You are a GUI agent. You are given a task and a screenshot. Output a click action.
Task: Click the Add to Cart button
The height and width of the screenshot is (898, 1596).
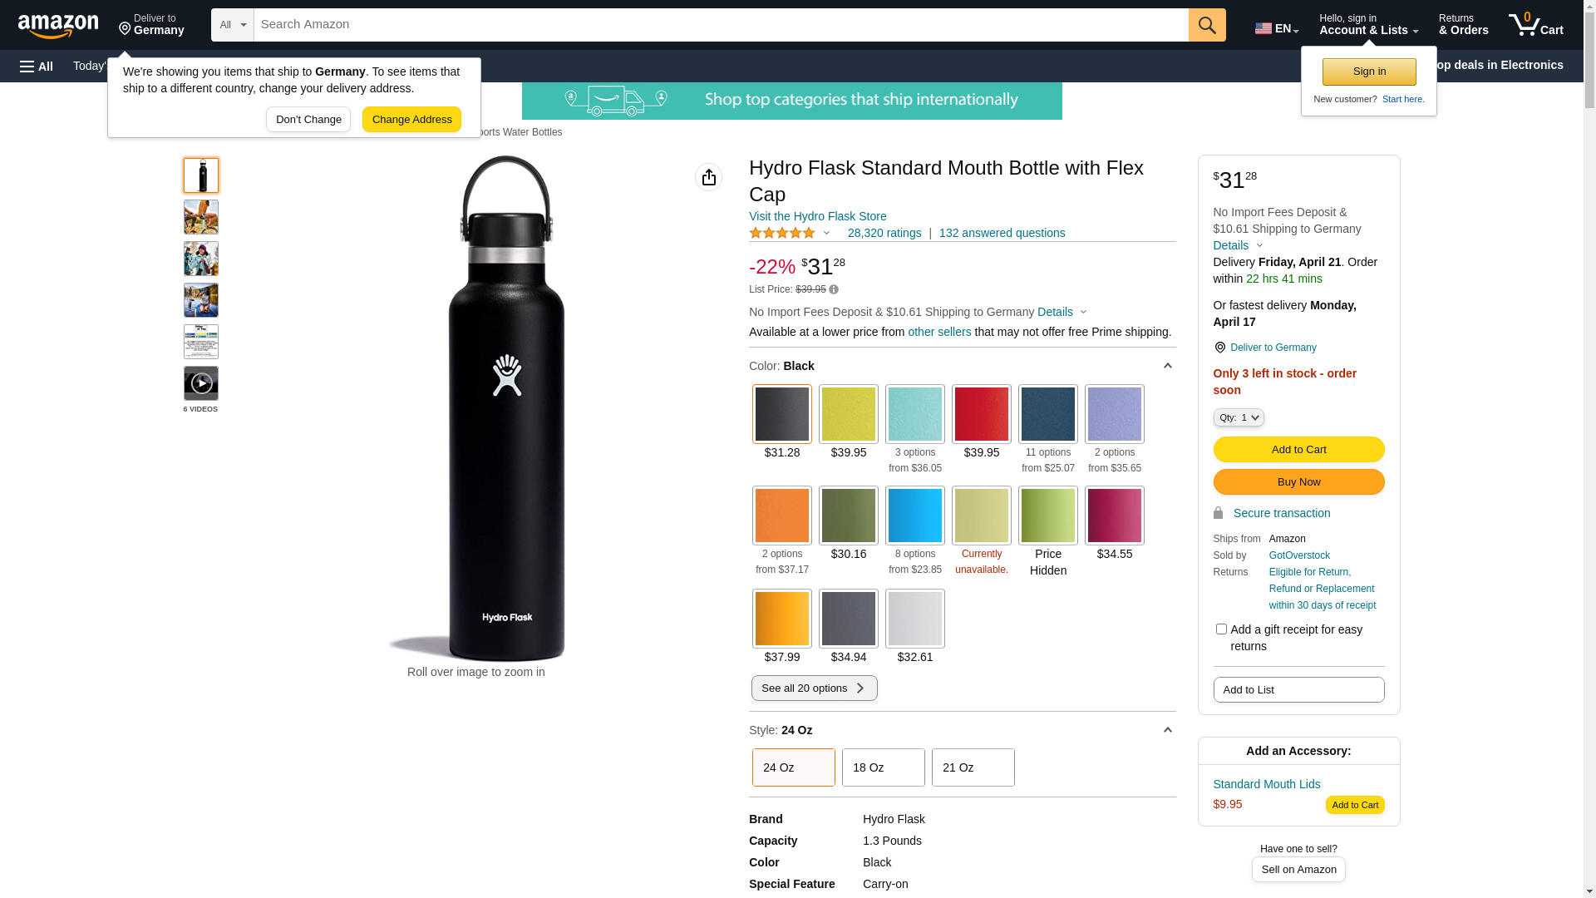click(1298, 450)
